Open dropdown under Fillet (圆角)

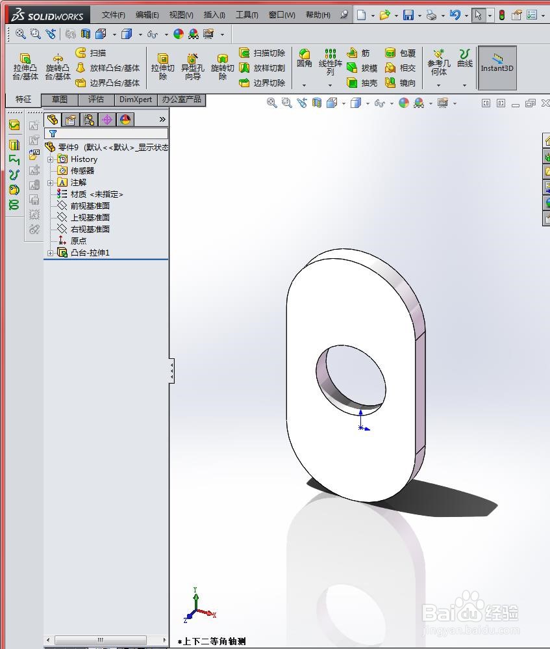[x=304, y=85]
